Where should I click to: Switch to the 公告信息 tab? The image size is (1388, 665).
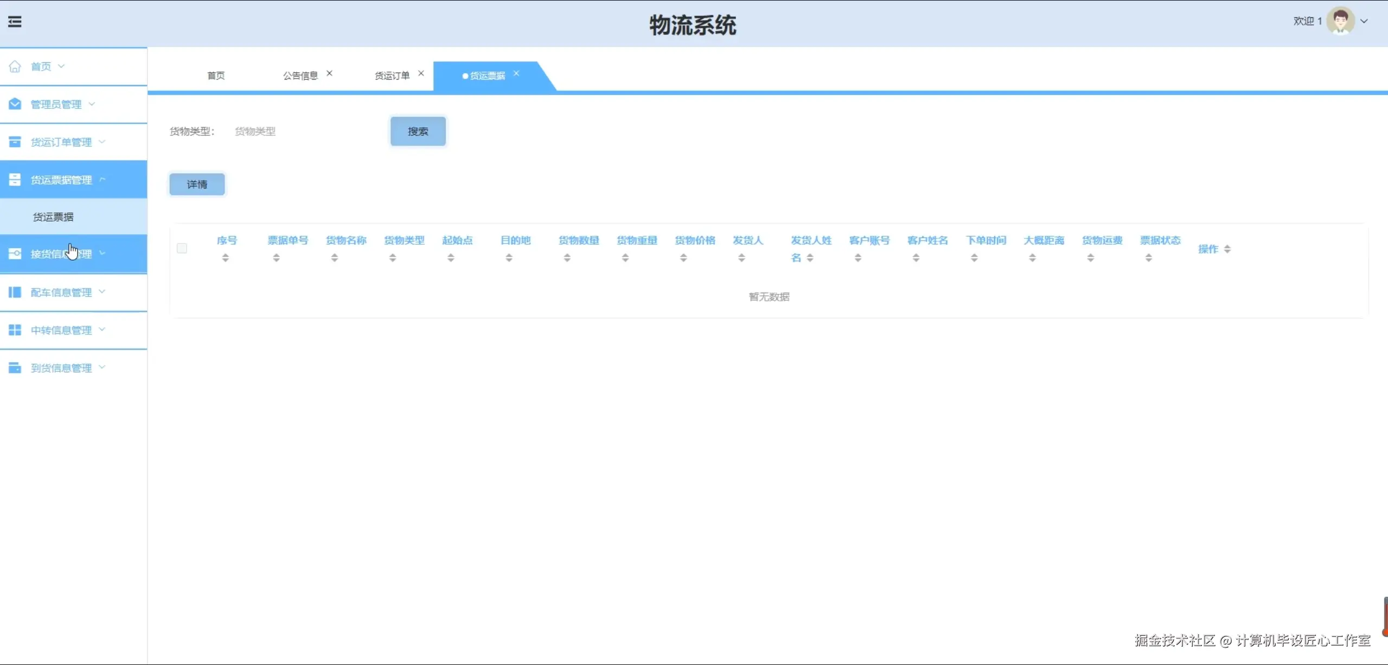click(300, 75)
